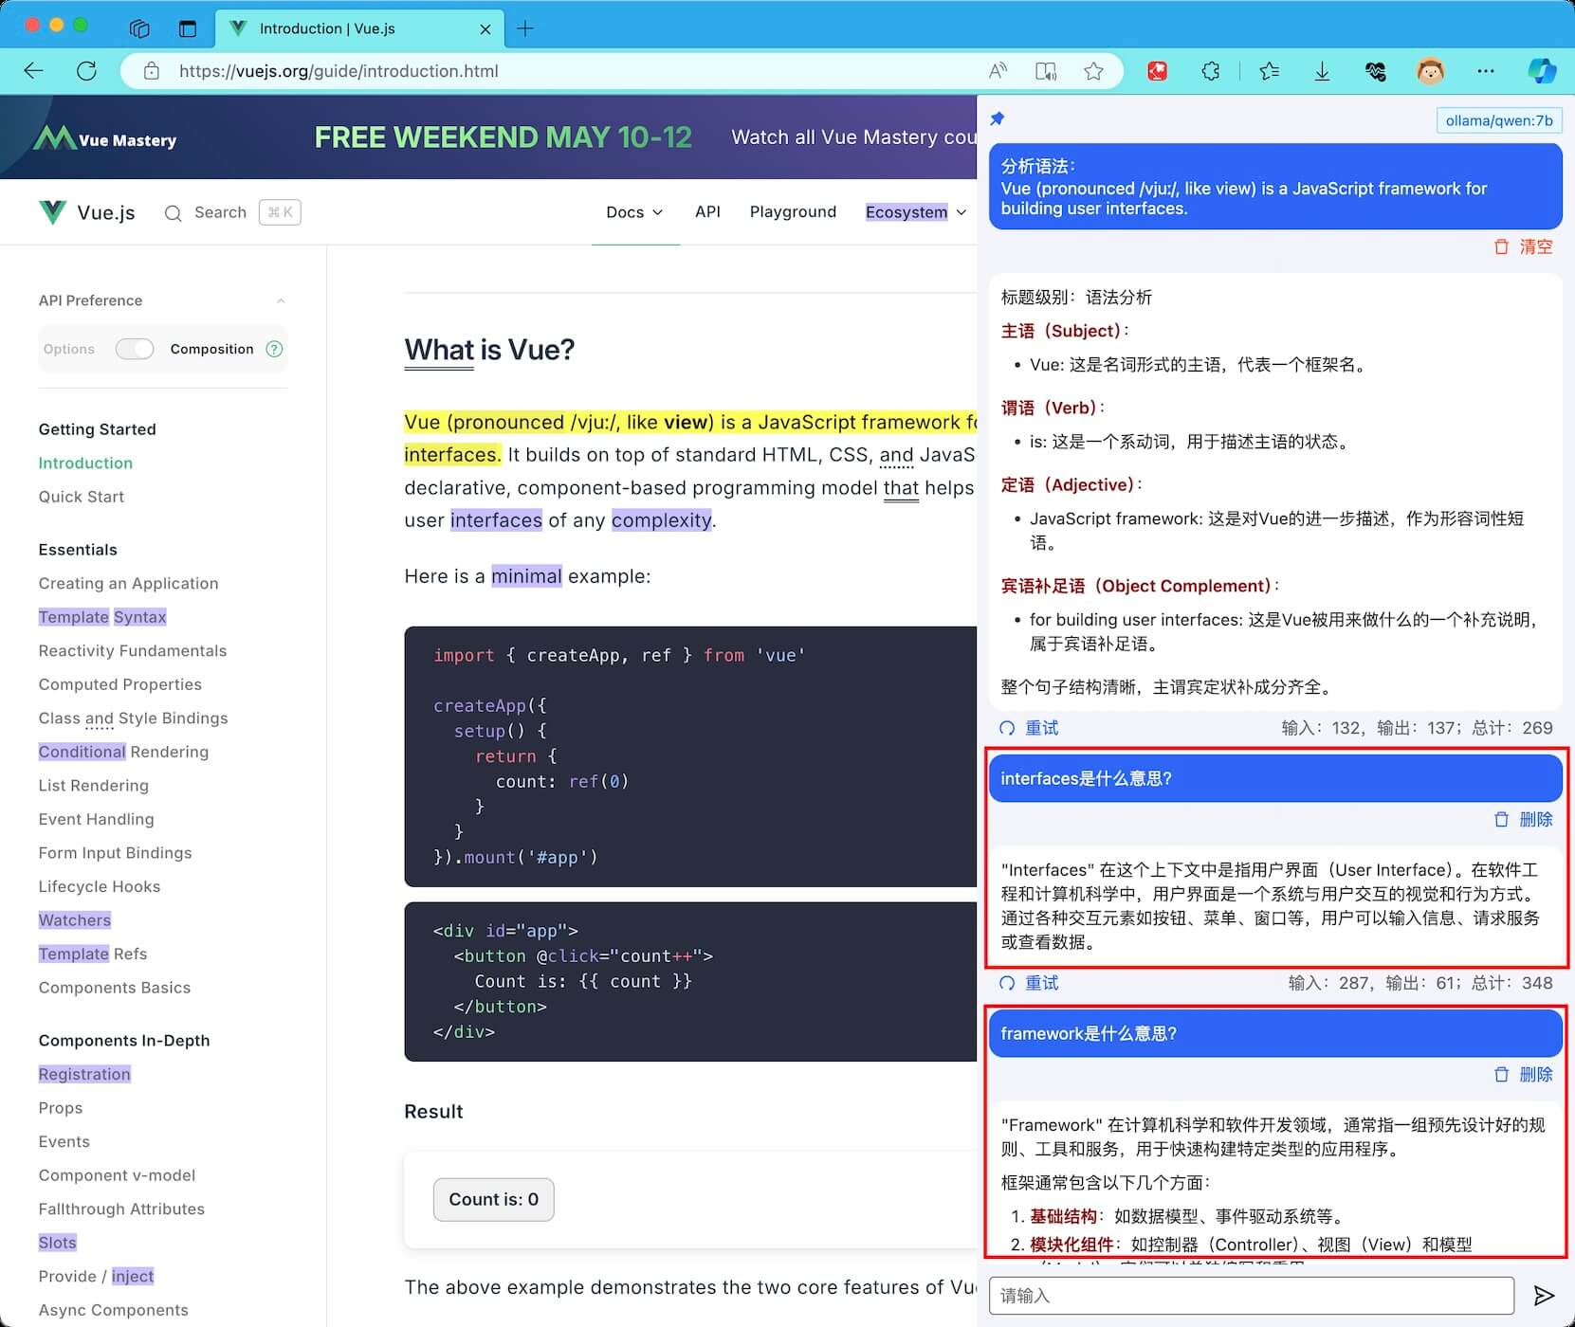
Task: Open the Quick Start sidebar link
Action: tap(82, 497)
